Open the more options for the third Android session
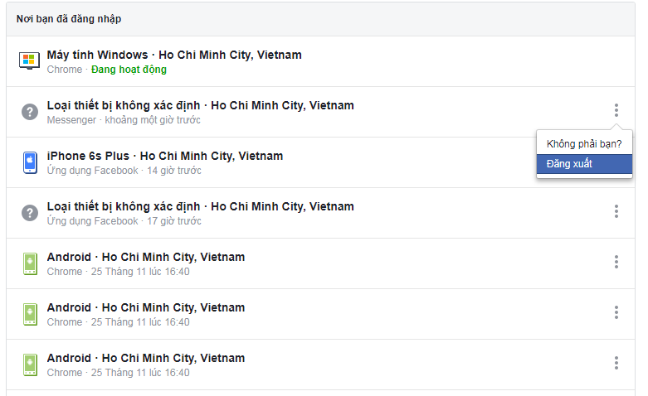This screenshot has height=396, width=648. click(x=616, y=363)
